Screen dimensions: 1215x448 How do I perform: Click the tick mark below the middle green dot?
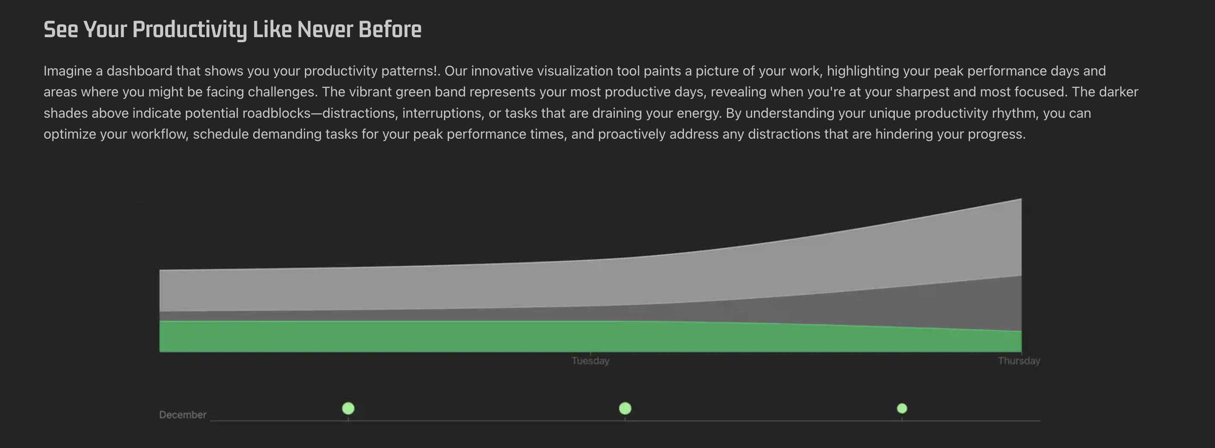[x=625, y=418]
